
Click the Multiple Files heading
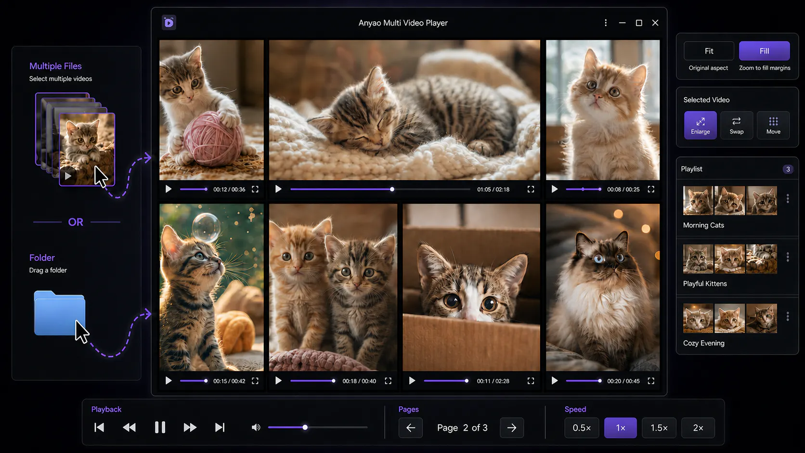coord(55,66)
